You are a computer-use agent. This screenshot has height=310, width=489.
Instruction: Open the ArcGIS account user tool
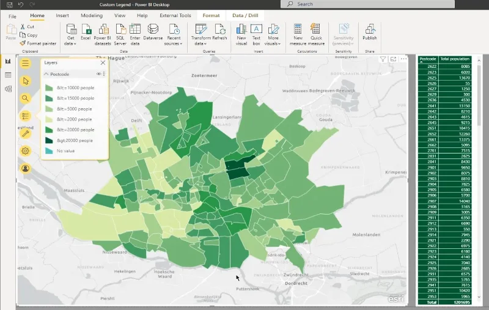click(25, 168)
